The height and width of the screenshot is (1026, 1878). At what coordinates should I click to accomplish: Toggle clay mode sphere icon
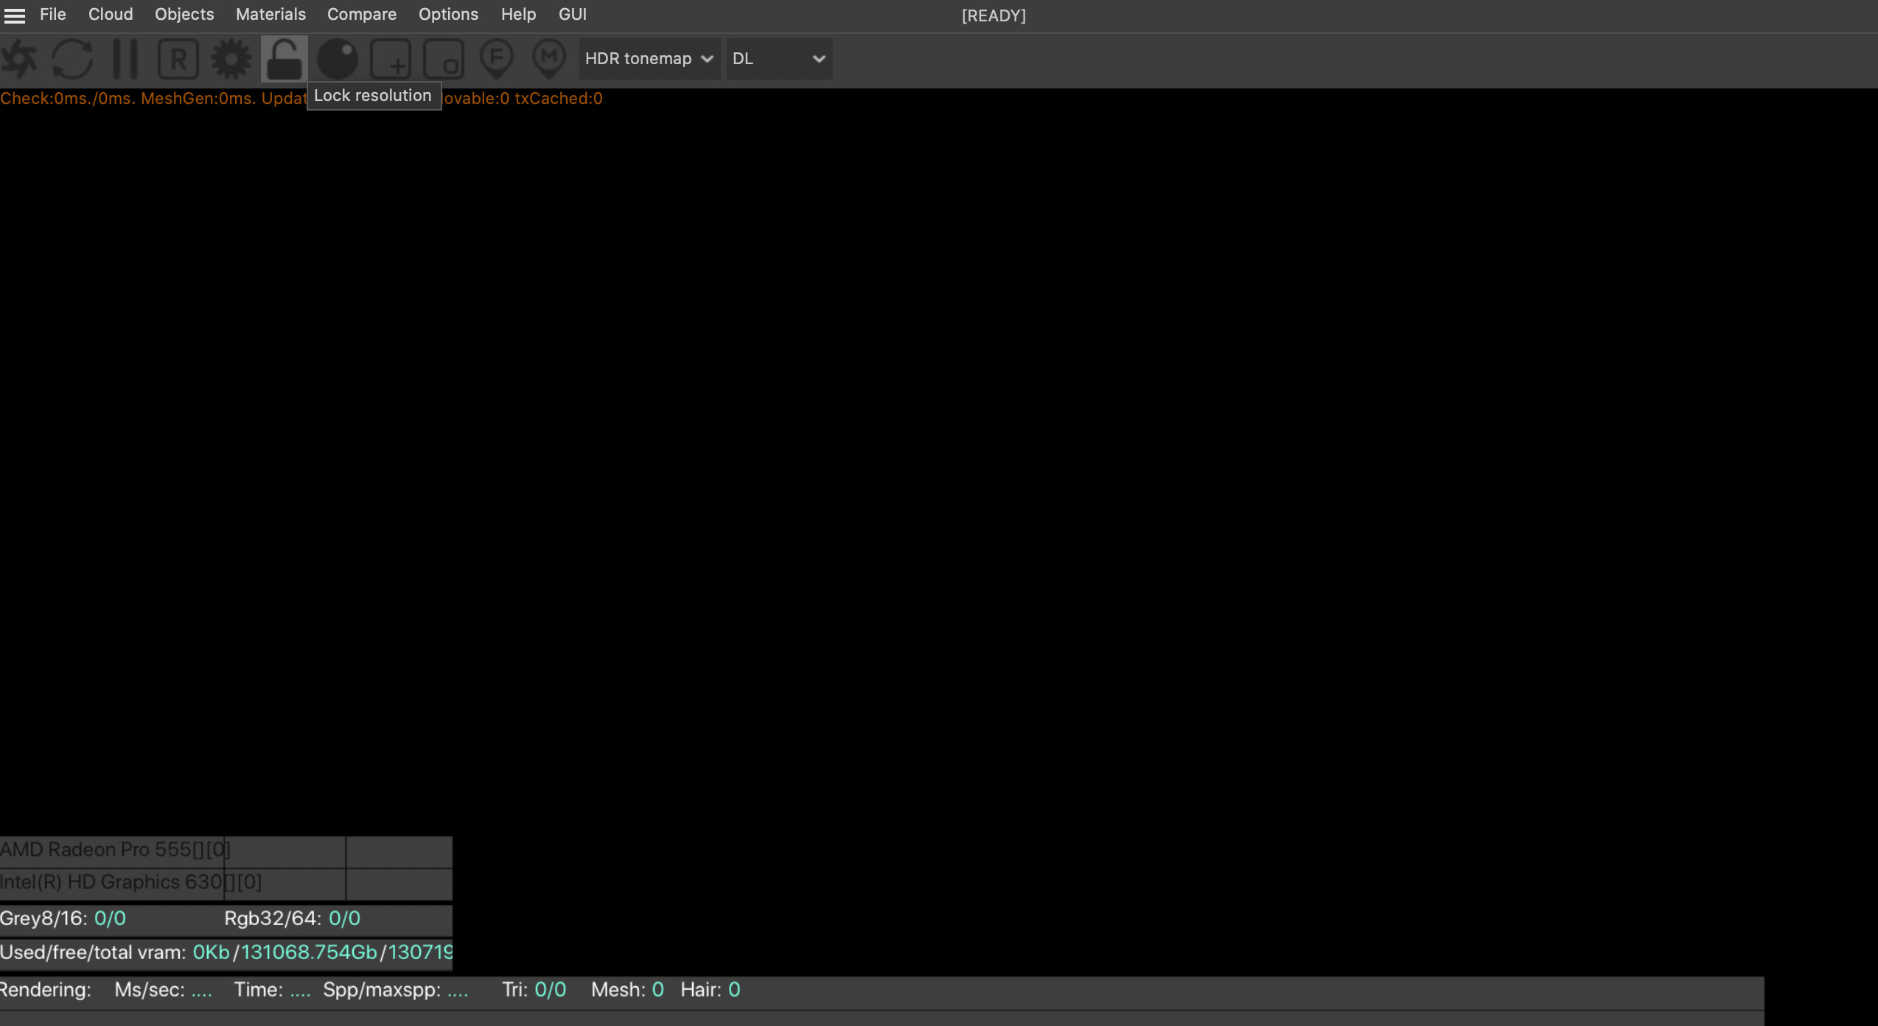[338, 59]
